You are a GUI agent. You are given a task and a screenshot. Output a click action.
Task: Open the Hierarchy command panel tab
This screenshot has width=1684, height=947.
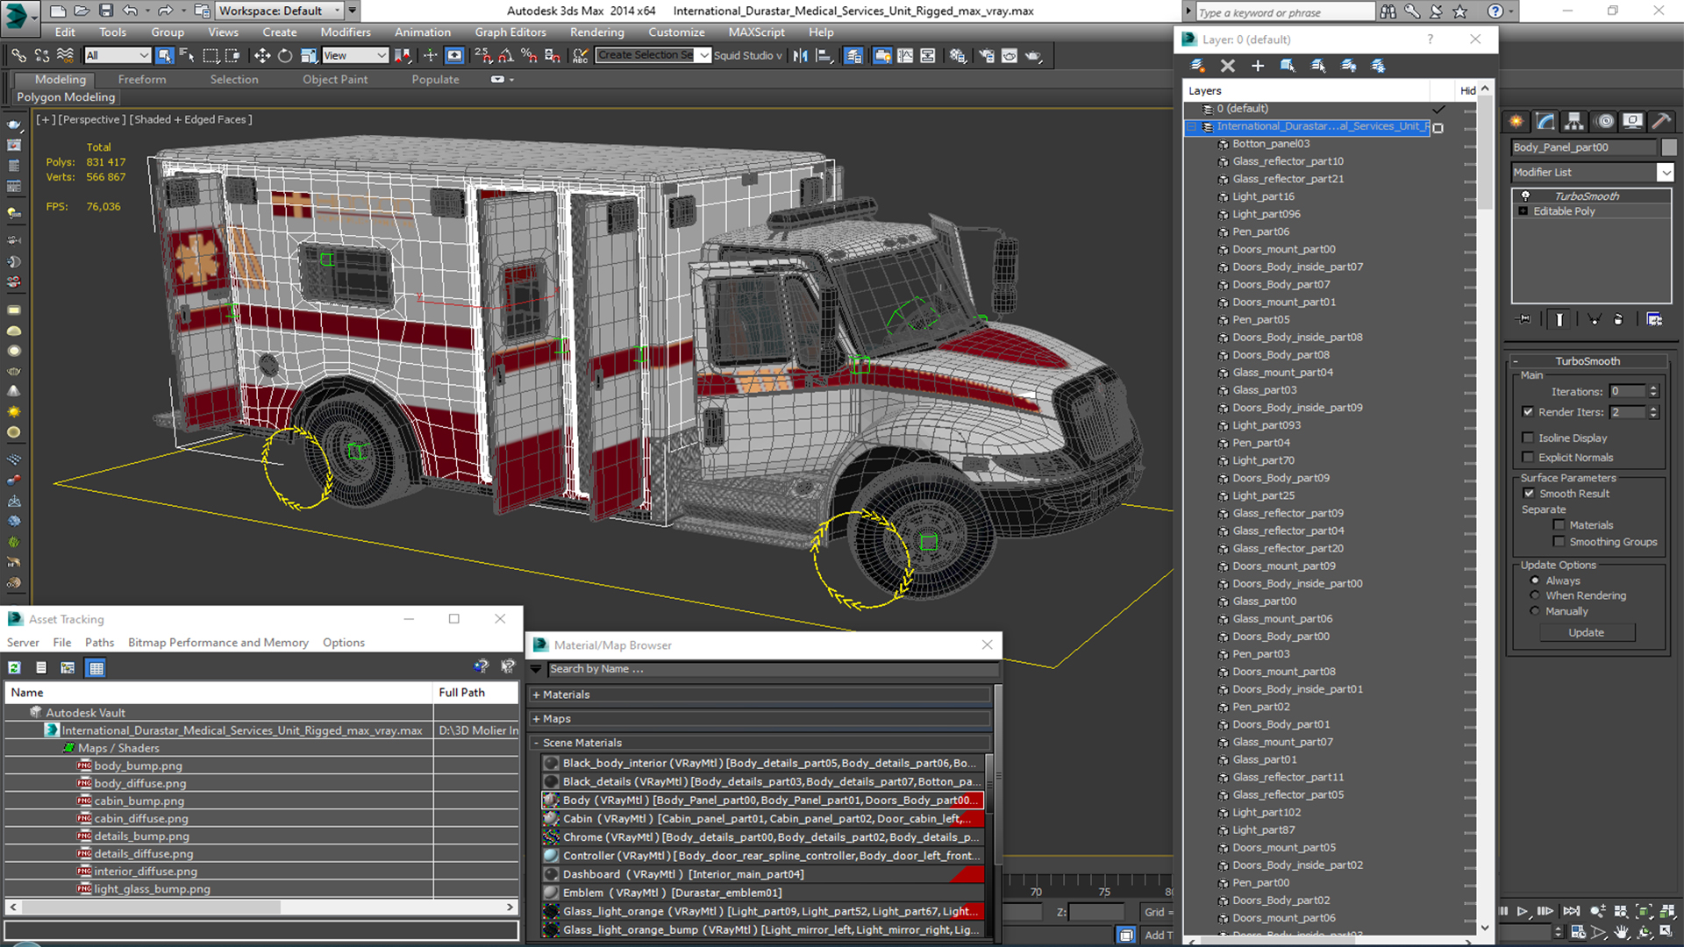pos(1574,121)
